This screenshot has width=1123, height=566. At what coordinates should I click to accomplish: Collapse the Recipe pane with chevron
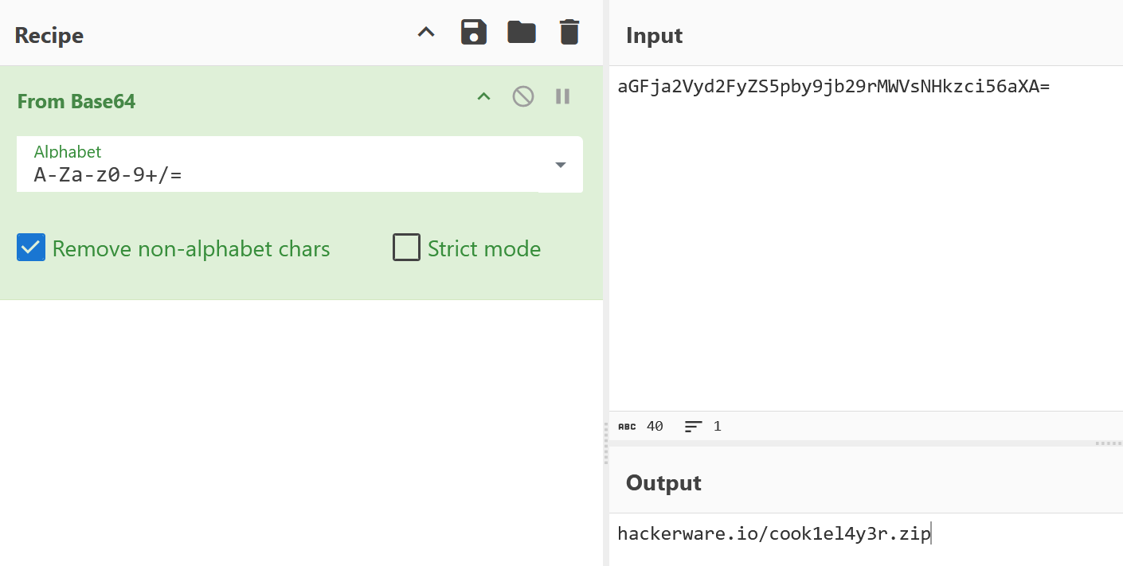click(x=427, y=33)
